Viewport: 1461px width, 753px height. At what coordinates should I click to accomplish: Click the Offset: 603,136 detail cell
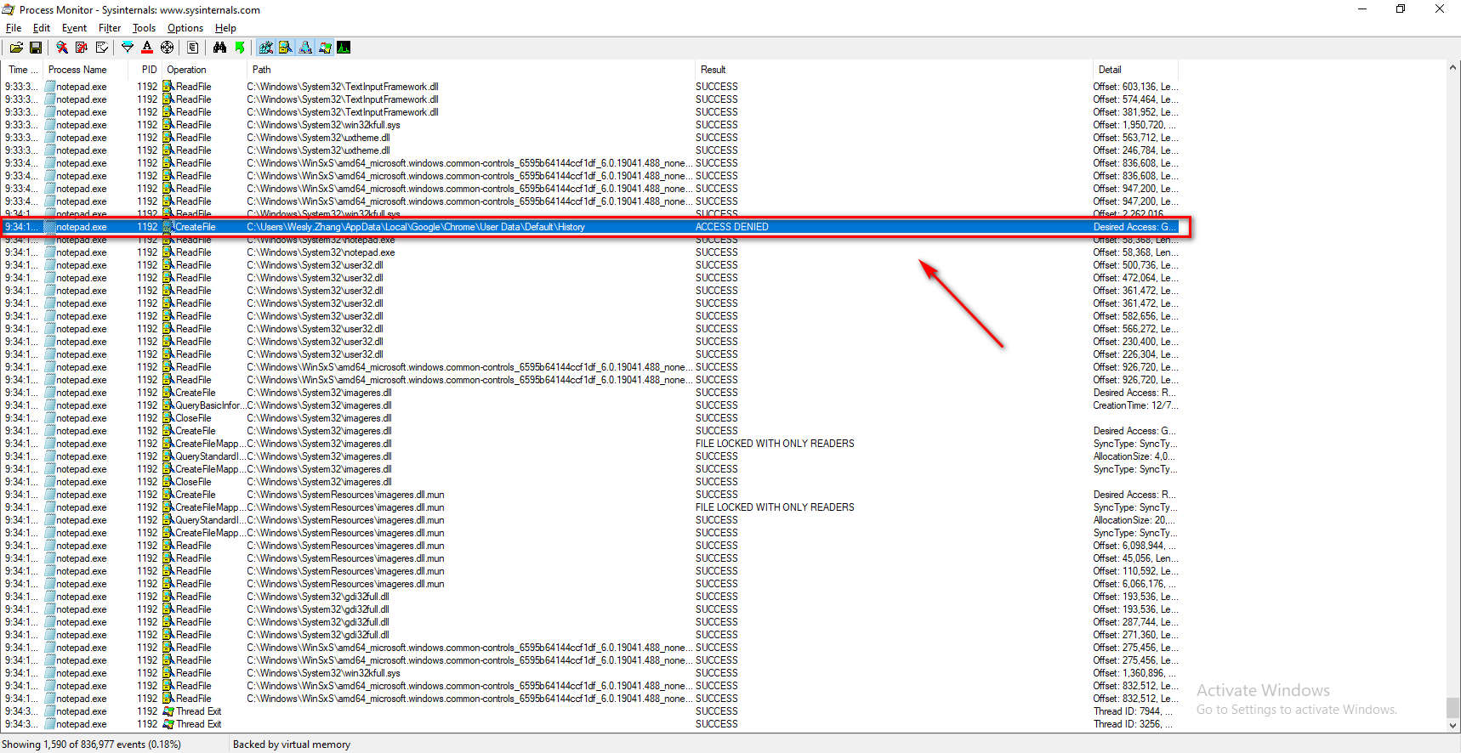coord(1135,87)
